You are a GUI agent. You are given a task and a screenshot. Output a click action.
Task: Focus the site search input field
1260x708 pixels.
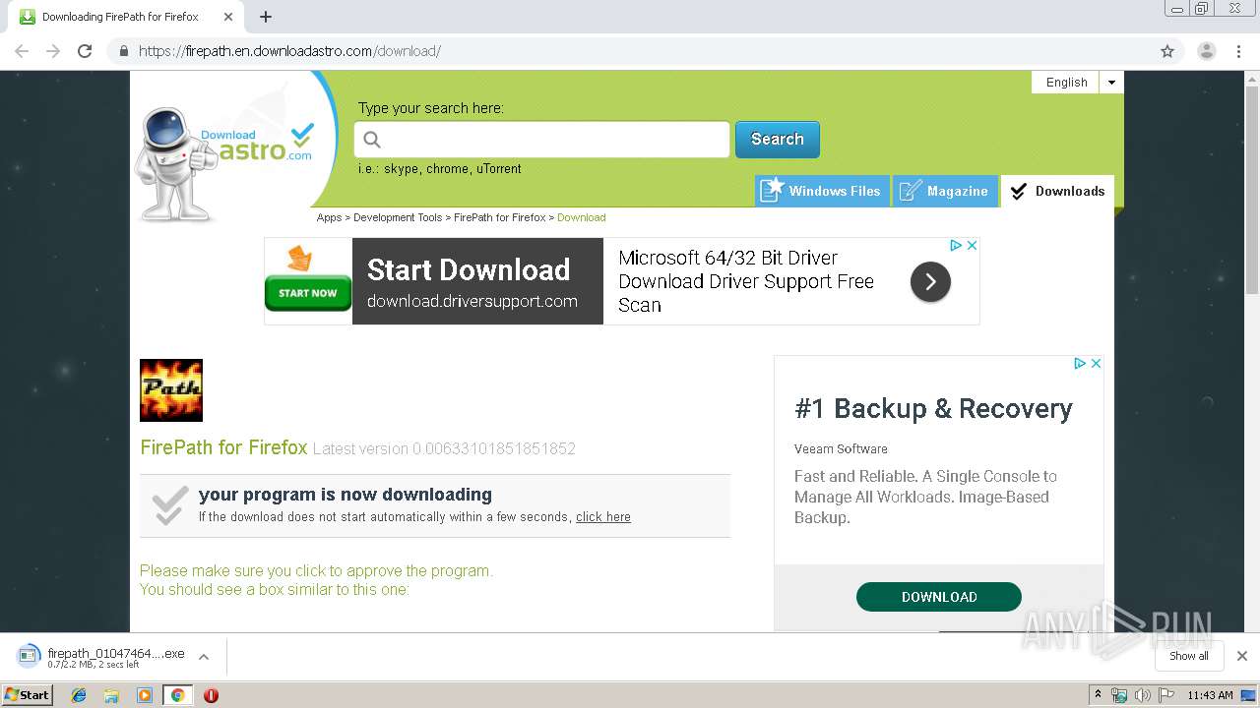click(x=542, y=140)
